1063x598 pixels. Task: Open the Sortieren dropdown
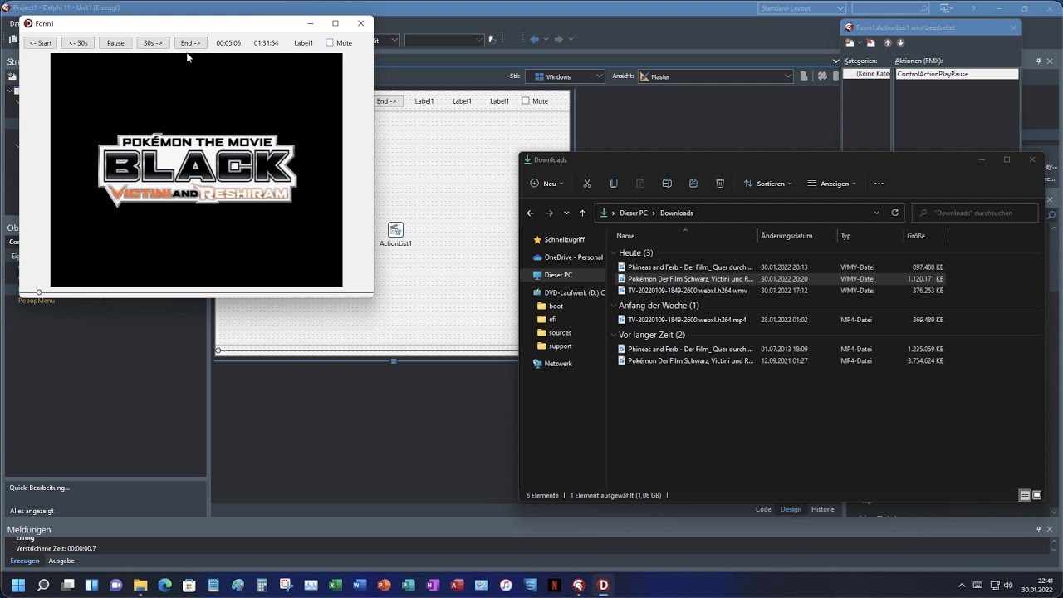[768, 184]
